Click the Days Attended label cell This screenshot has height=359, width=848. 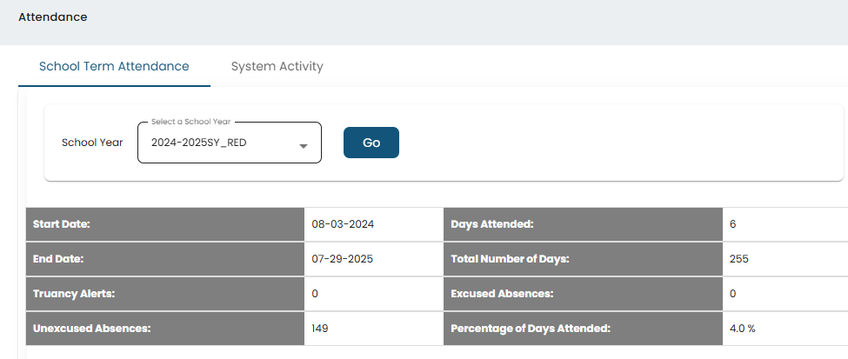click(x=492, y=224)
